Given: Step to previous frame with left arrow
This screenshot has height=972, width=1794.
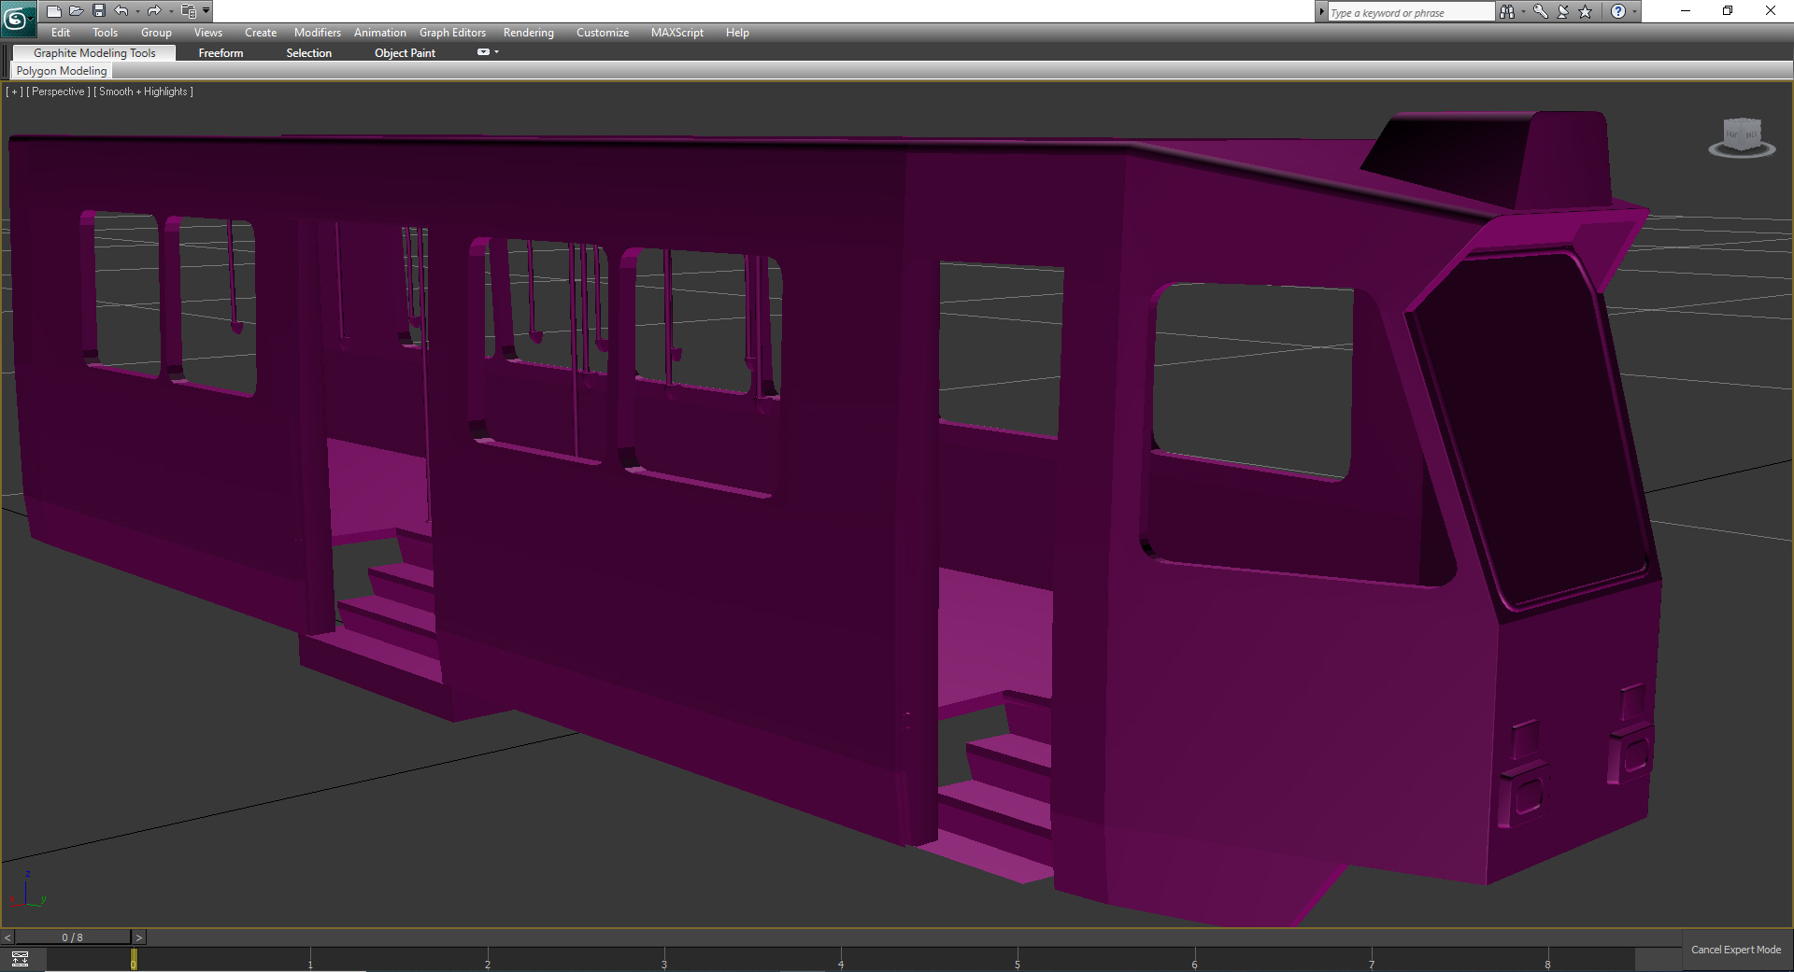Looking at the screenshot, I should pos(7,937).
